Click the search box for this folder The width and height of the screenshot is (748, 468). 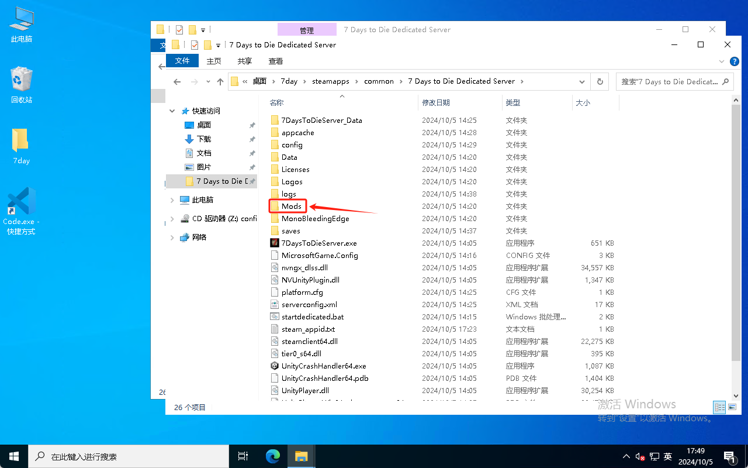[674, 81]
